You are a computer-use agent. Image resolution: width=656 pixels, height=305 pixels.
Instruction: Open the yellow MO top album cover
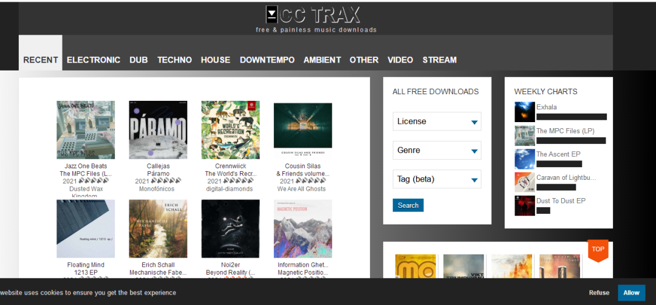(415, 267)
